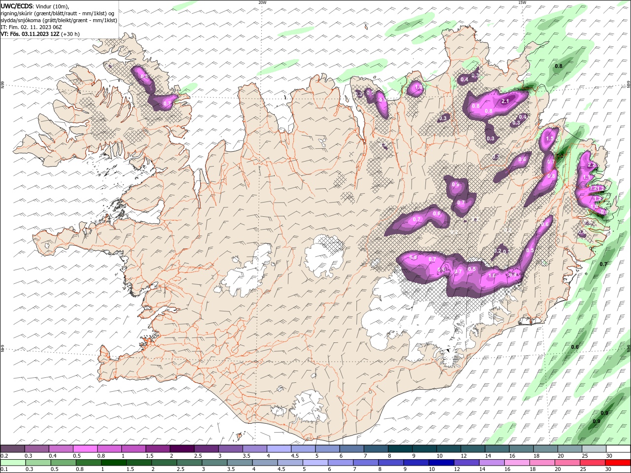Click the top-row swatch above label 14
Image resolution: width=631 pixels, height=473 pixels.
click(x=497, y=449)
